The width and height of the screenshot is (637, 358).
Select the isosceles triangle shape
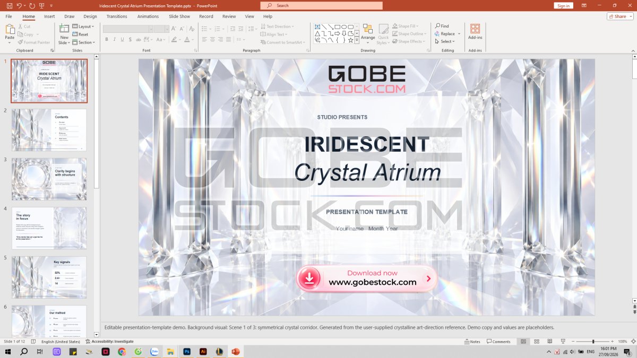(317, 33)
